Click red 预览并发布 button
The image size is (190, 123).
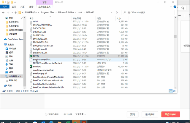point(170,114)
